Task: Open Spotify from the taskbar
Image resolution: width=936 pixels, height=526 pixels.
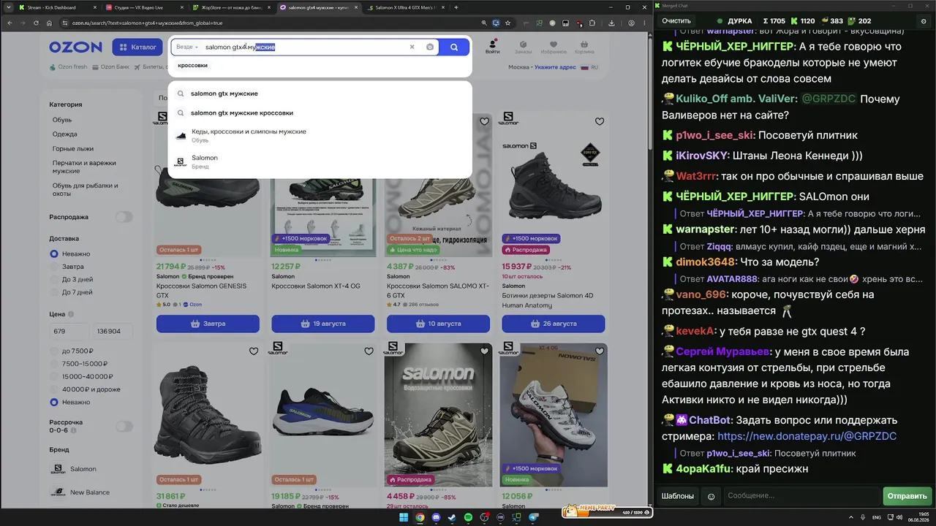Action: pos(469,518)
